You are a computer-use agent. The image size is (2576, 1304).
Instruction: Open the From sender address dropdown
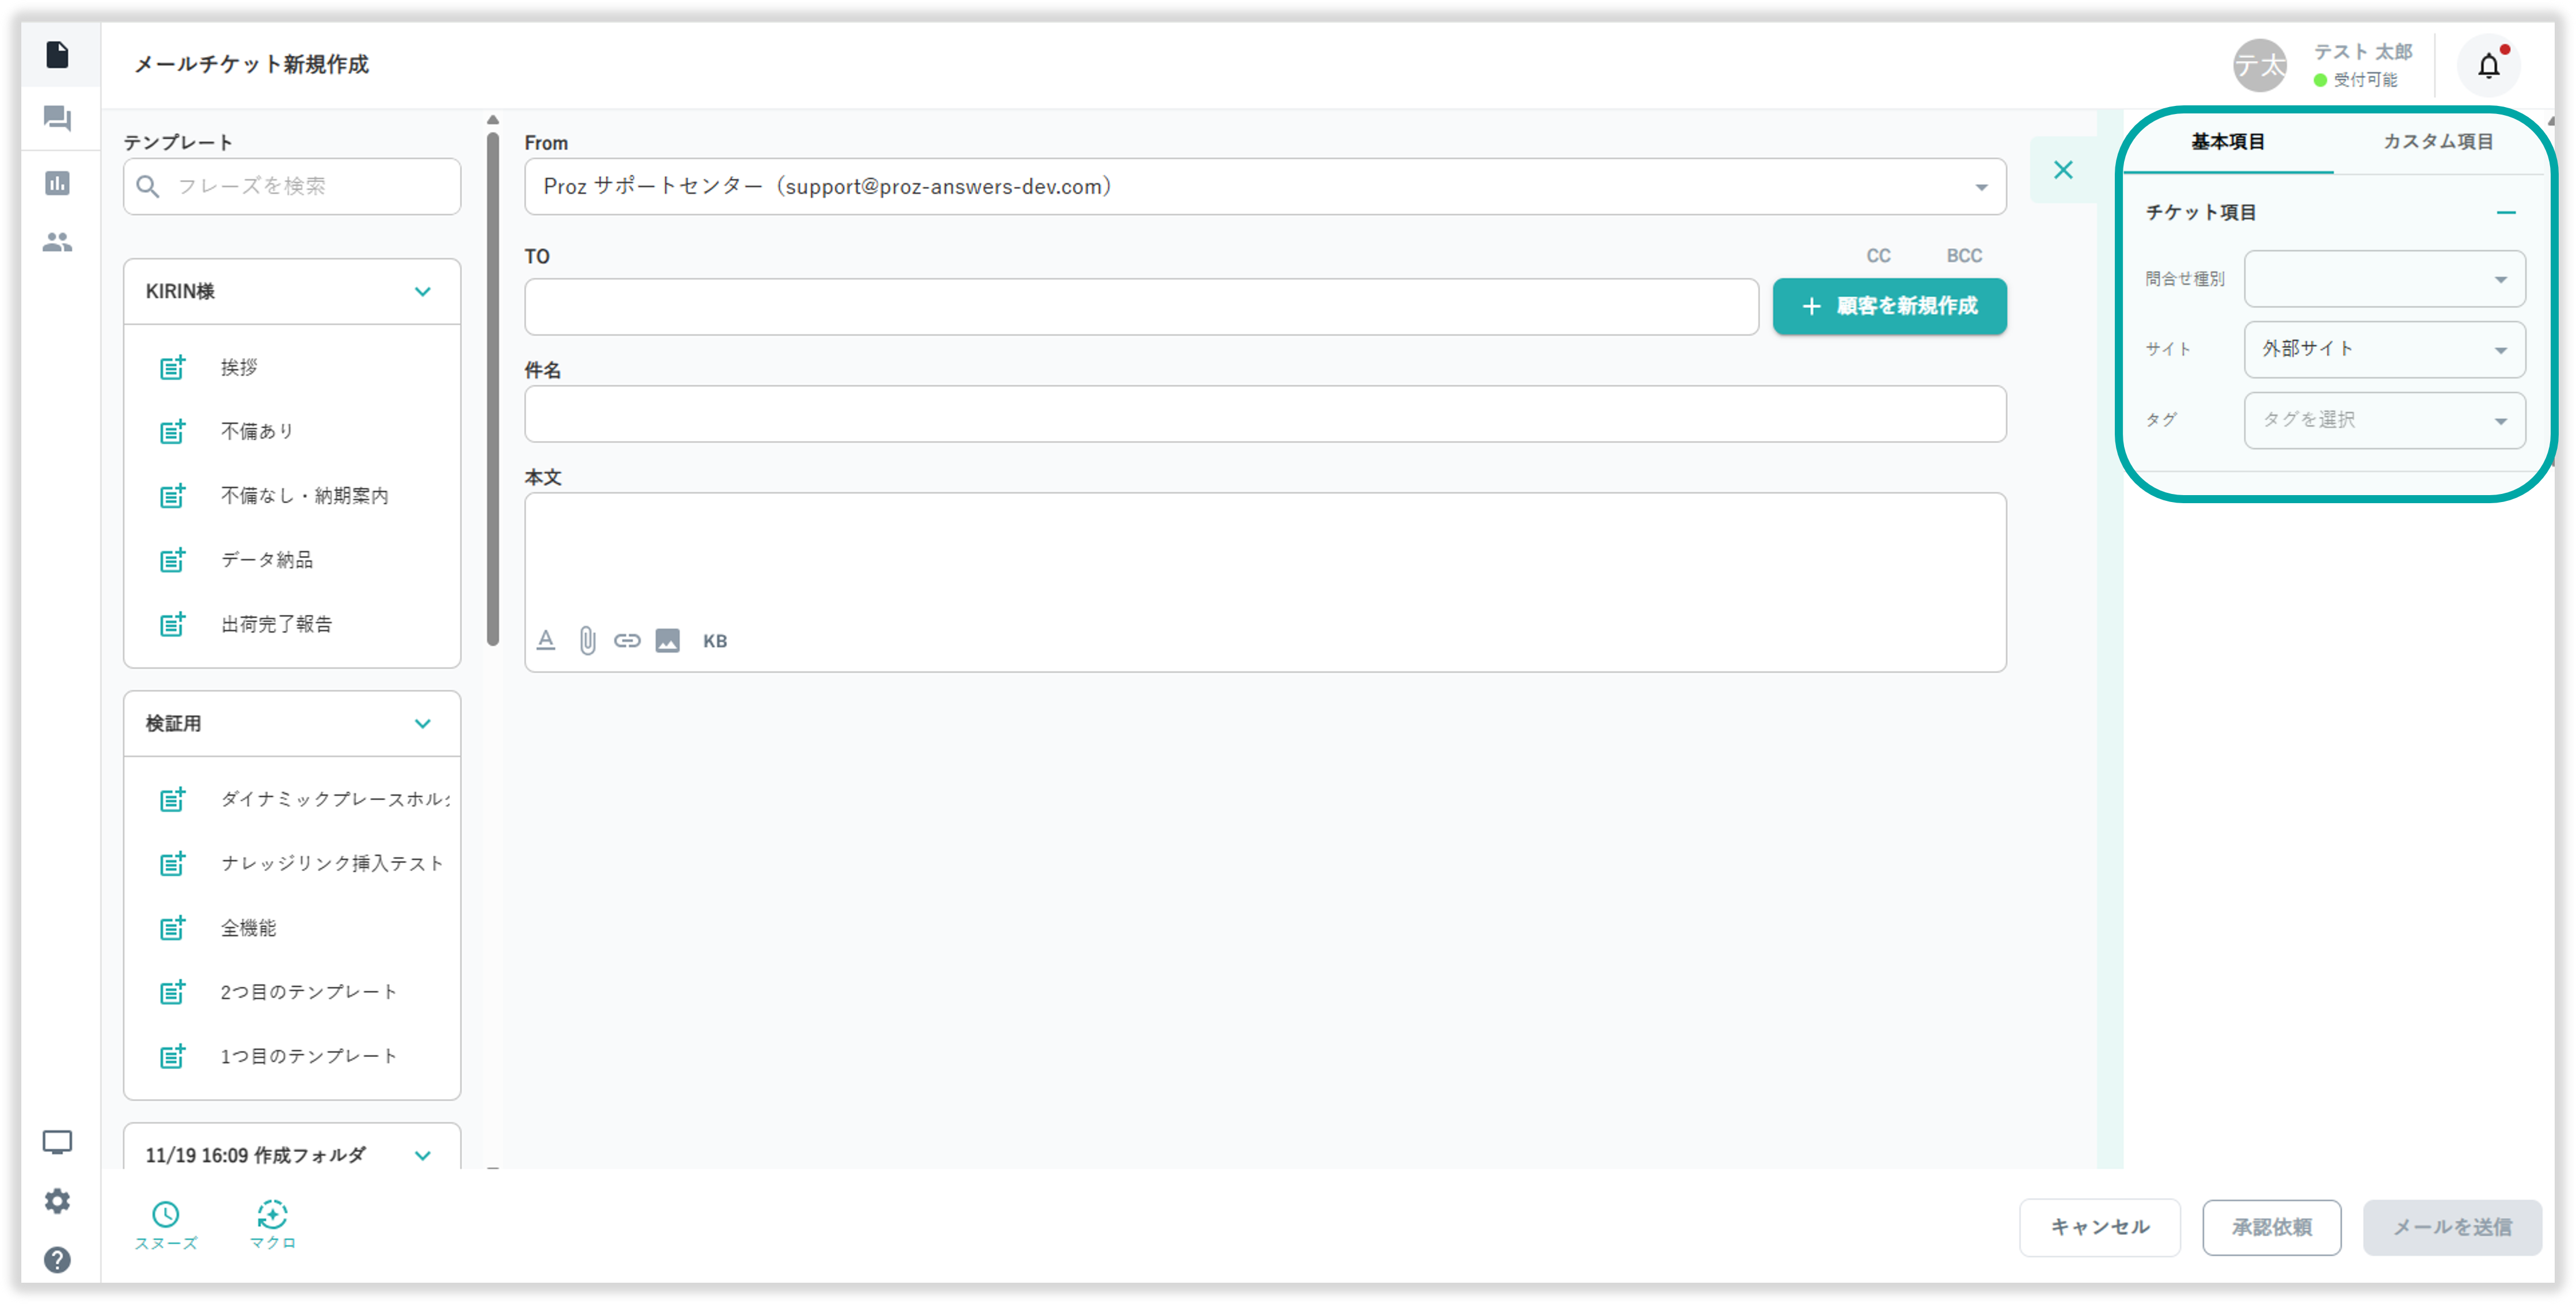1264,187
